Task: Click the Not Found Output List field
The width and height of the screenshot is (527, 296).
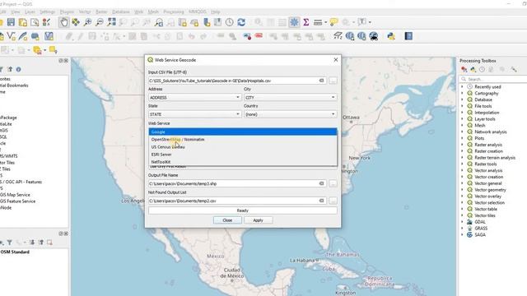Action: click(237, 201)
